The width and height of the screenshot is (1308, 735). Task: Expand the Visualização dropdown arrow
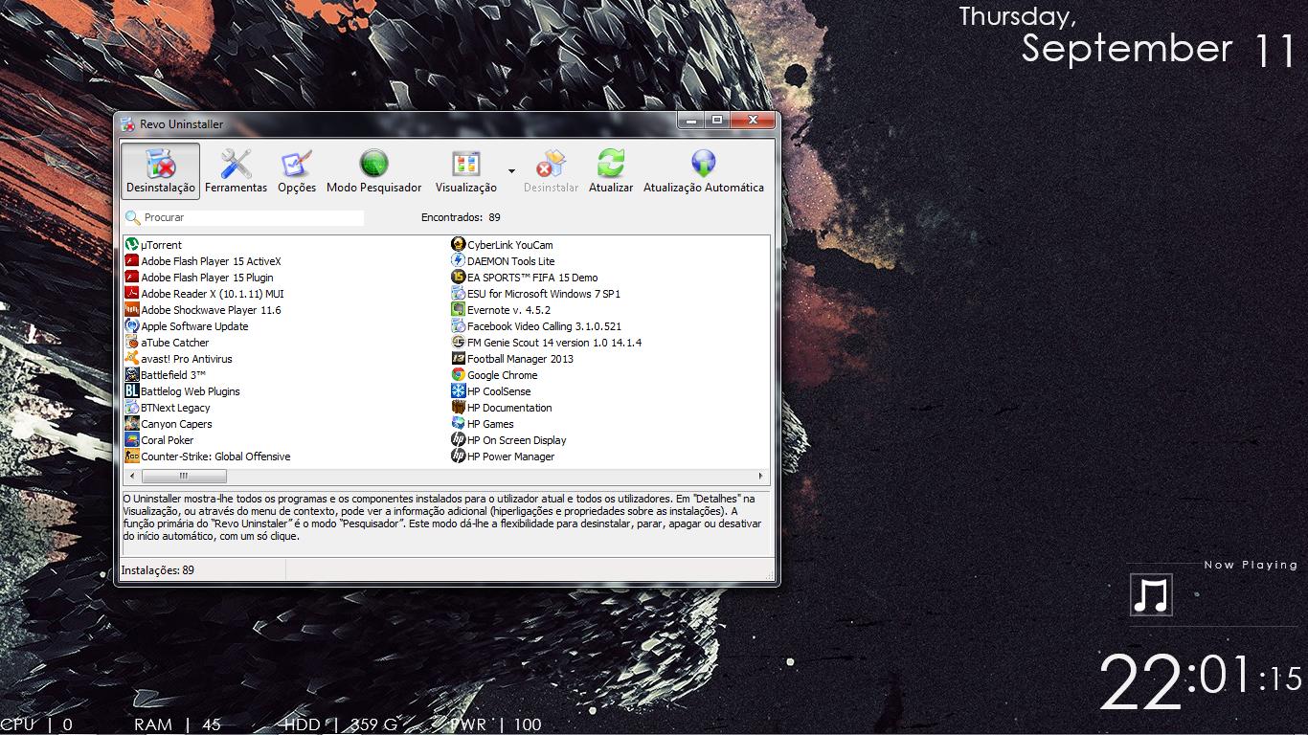pos(511,171)
